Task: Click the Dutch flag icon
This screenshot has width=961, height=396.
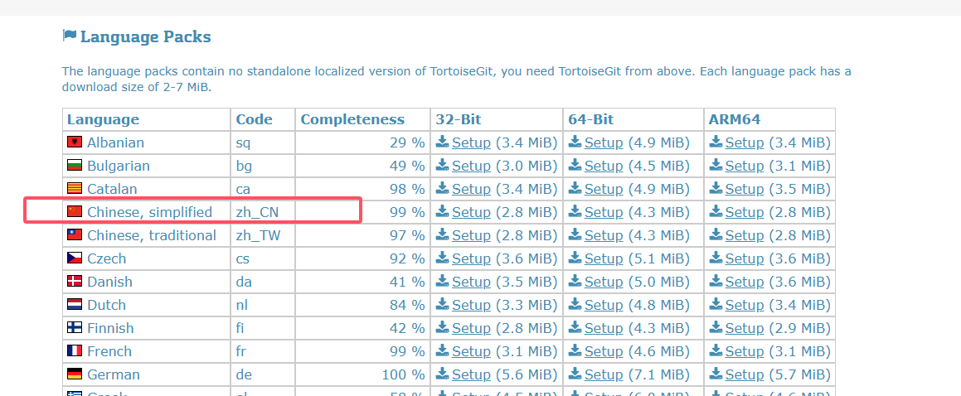Action: 74,304
